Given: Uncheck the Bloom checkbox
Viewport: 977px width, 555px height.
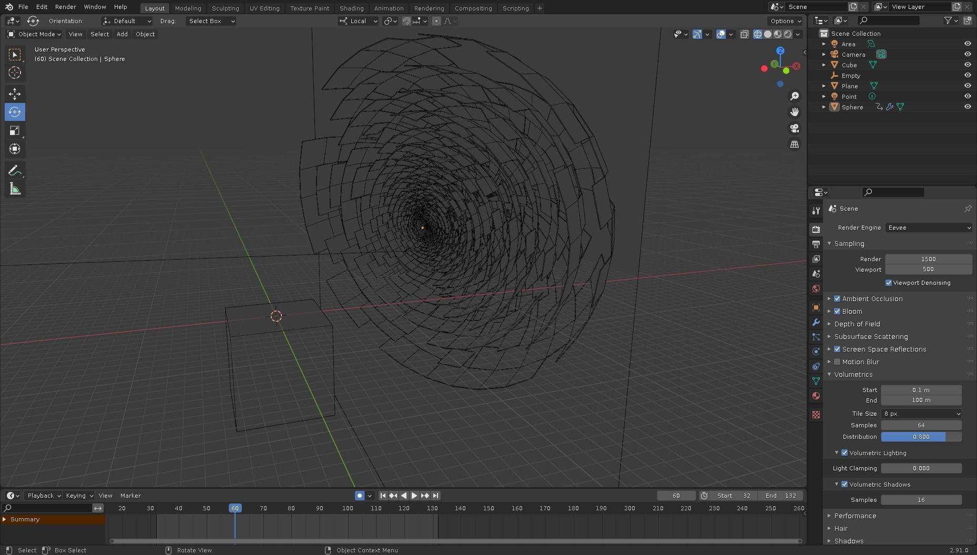Looking at the screenshot, I should pyautogui.click(x=837, y=311).
